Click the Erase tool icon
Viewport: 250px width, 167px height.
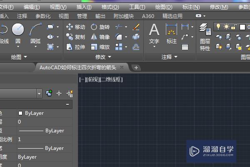(x=136, y=27)
